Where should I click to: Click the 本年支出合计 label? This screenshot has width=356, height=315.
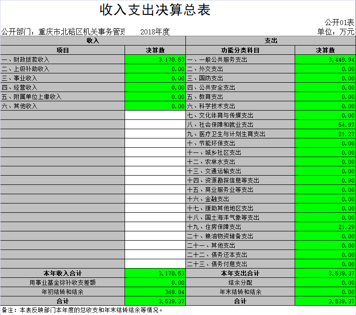(240, 274)
